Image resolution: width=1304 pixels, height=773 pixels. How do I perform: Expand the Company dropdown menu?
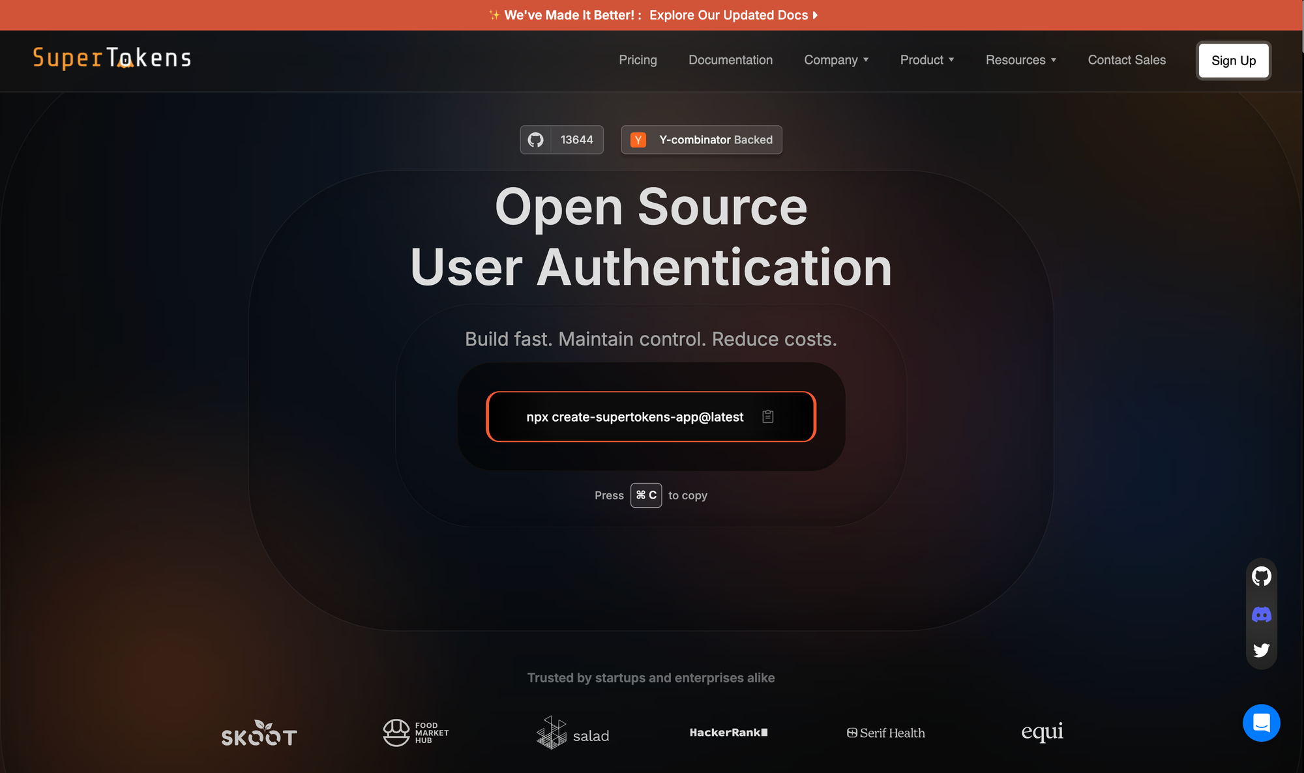click(837, 60)
